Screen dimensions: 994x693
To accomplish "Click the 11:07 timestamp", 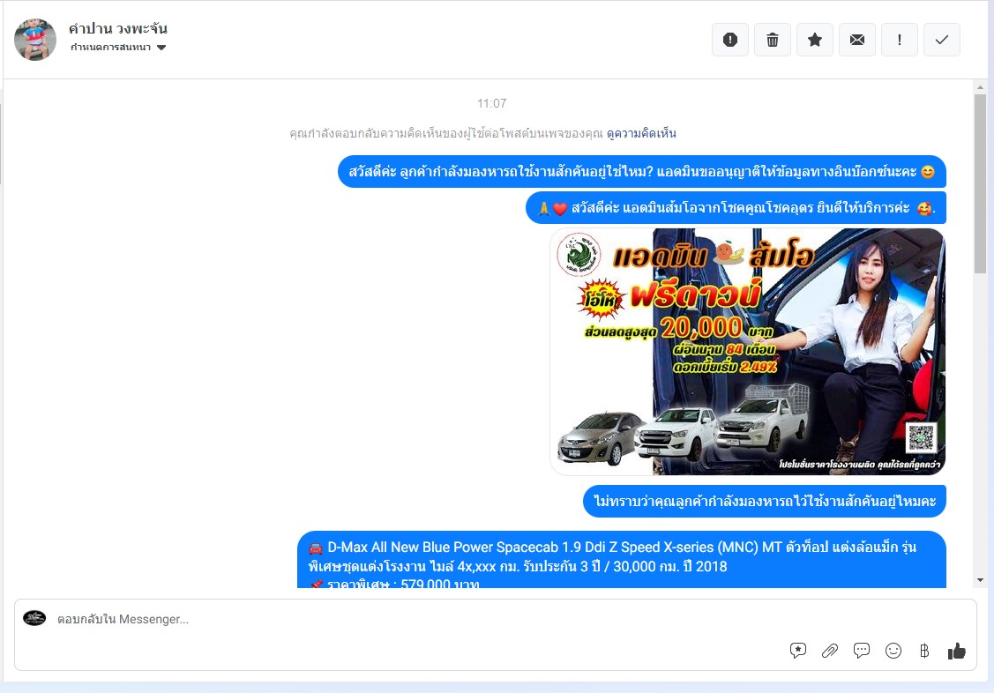I will 492,103.
